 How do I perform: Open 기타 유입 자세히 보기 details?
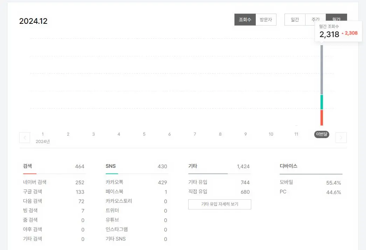tap(220, 204)
